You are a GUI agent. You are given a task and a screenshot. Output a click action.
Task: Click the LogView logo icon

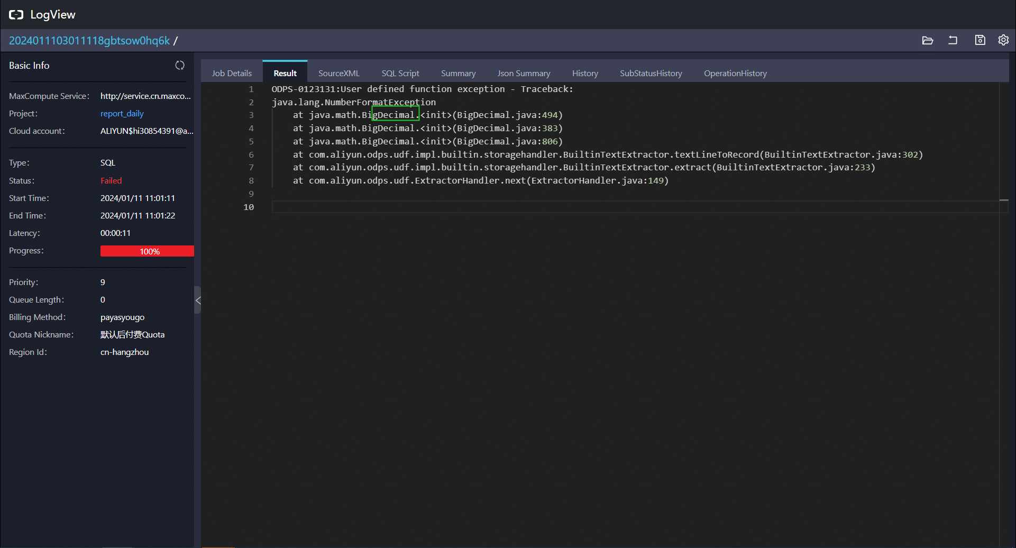pyautogui.click(x=16, y=15)
